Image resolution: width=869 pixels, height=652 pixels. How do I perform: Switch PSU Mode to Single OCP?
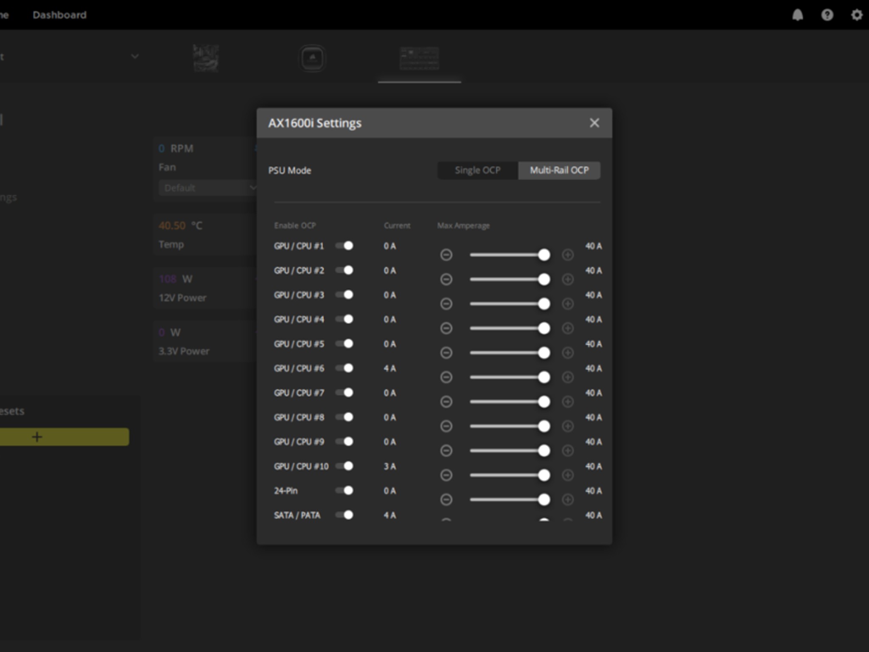[x=478, y=170]
